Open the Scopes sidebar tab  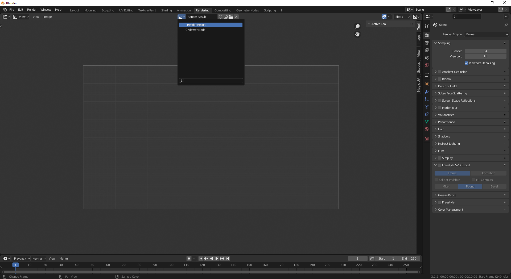click(x=419, y=67)
